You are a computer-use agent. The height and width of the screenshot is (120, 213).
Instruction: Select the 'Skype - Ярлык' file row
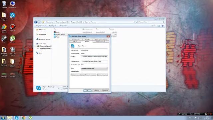(85, 35)
